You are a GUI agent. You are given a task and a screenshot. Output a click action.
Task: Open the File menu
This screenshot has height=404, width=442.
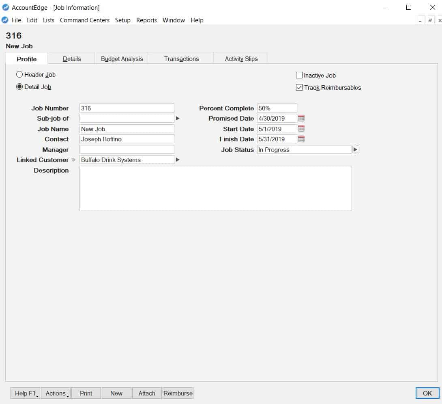click(16, 20)
